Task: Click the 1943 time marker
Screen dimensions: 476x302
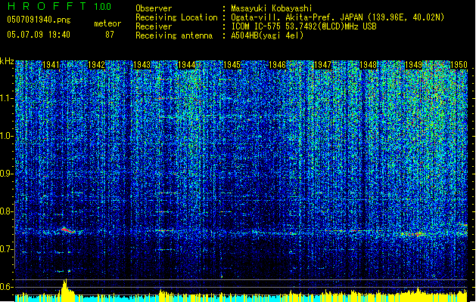Action: click(142, 65)
